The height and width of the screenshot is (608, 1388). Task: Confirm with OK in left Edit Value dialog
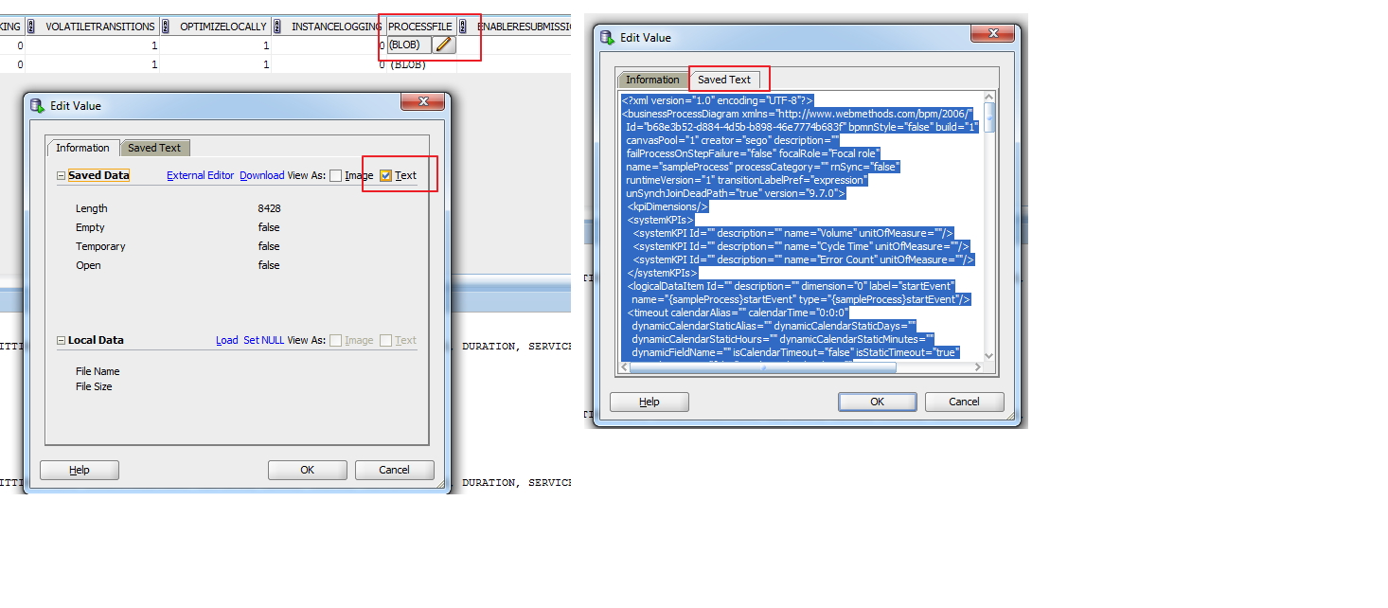[308, 470]
